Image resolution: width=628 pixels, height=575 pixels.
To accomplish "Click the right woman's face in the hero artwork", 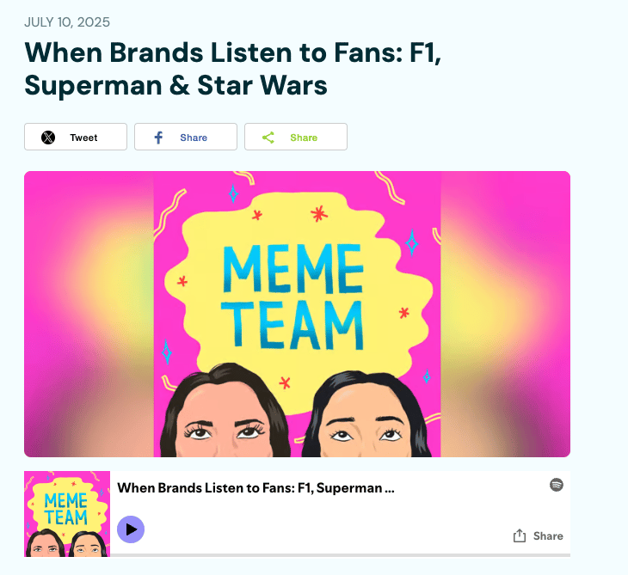I will (x=367, y=420).
